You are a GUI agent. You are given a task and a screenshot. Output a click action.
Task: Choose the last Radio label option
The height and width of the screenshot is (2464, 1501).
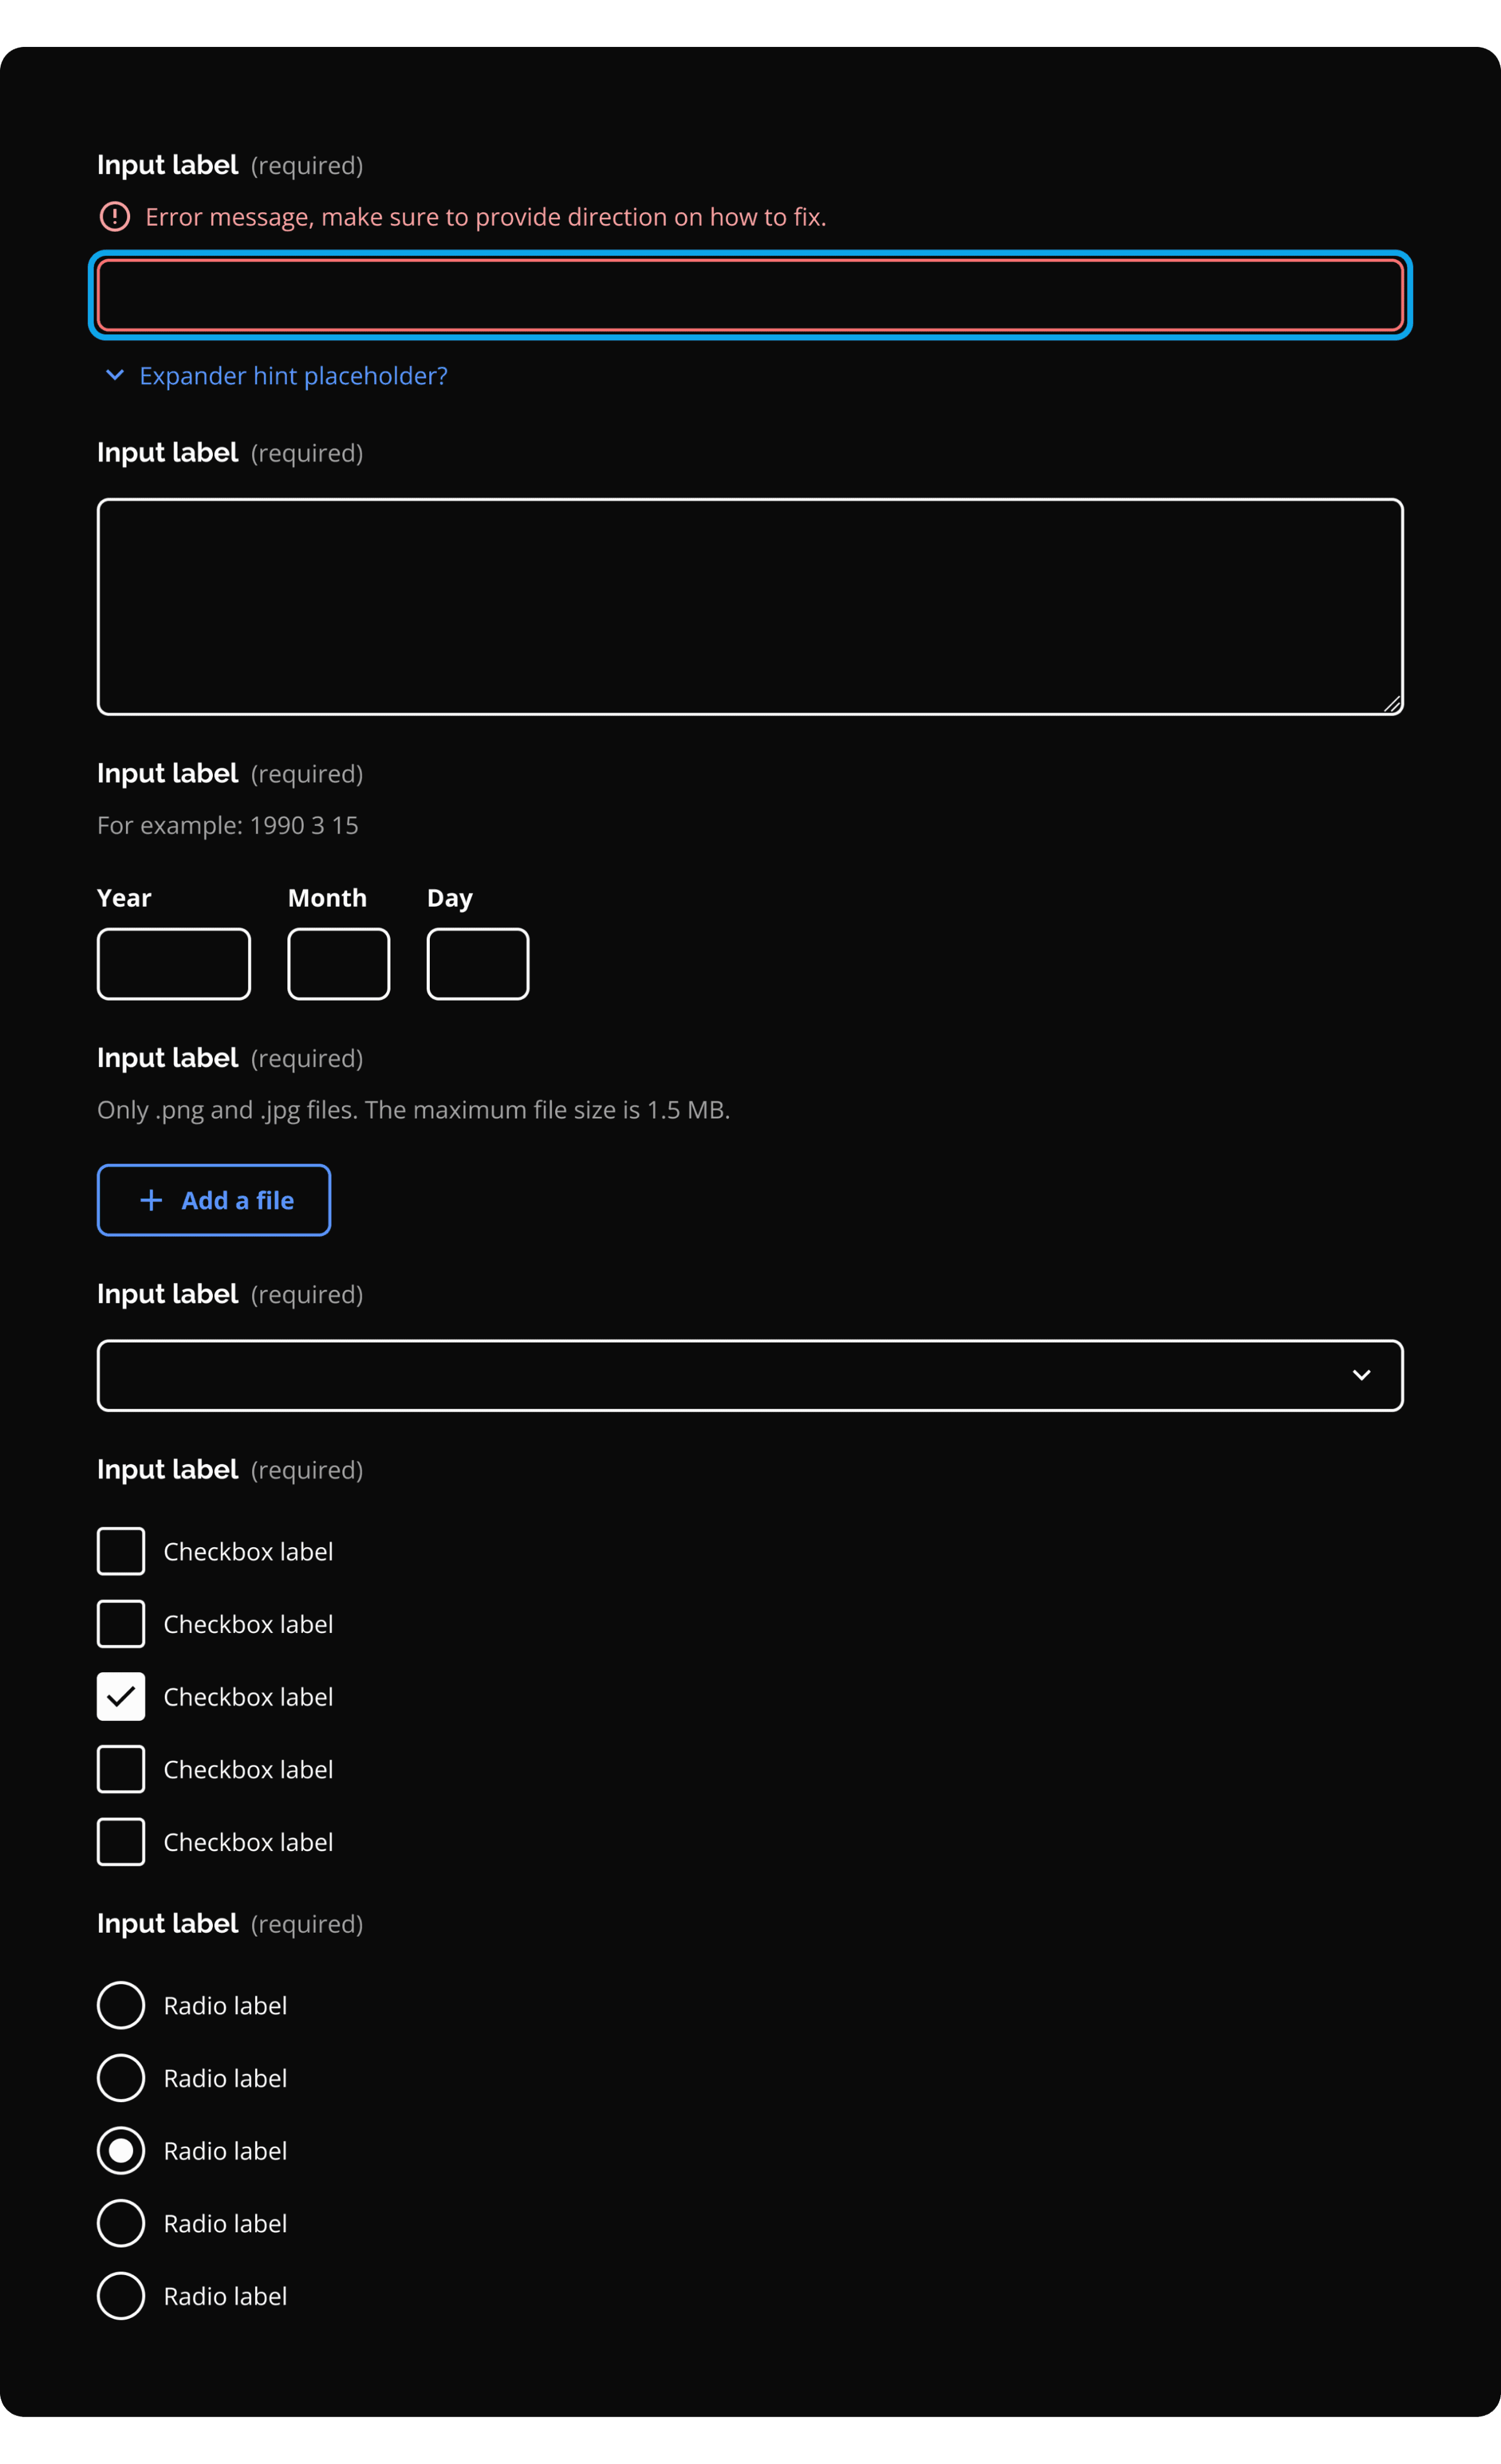tap(121, 2296)
